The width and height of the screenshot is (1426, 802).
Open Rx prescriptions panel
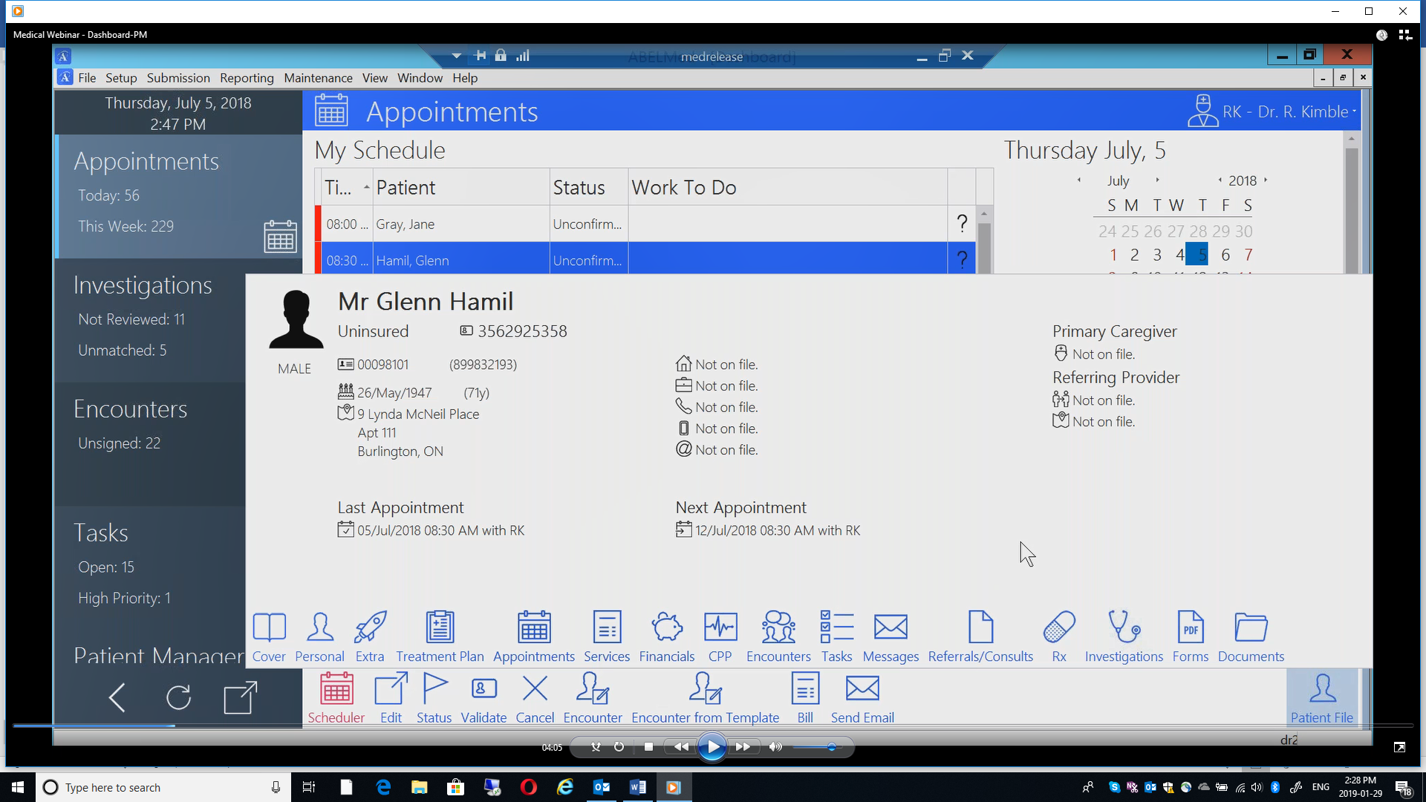(1058, 636)
